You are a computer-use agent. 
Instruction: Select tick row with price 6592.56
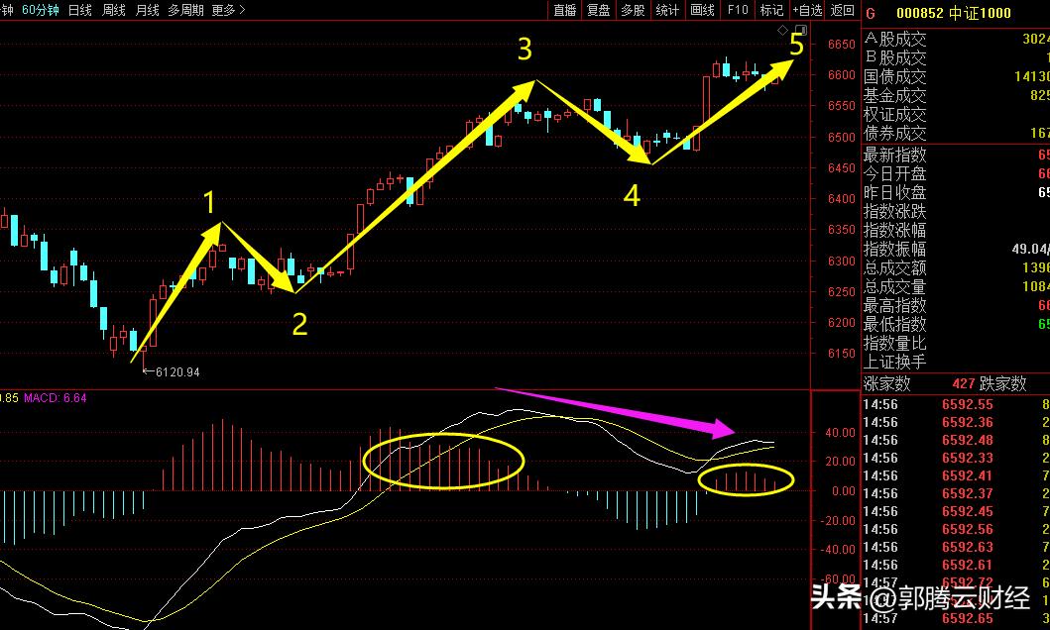tap(956, 529)
